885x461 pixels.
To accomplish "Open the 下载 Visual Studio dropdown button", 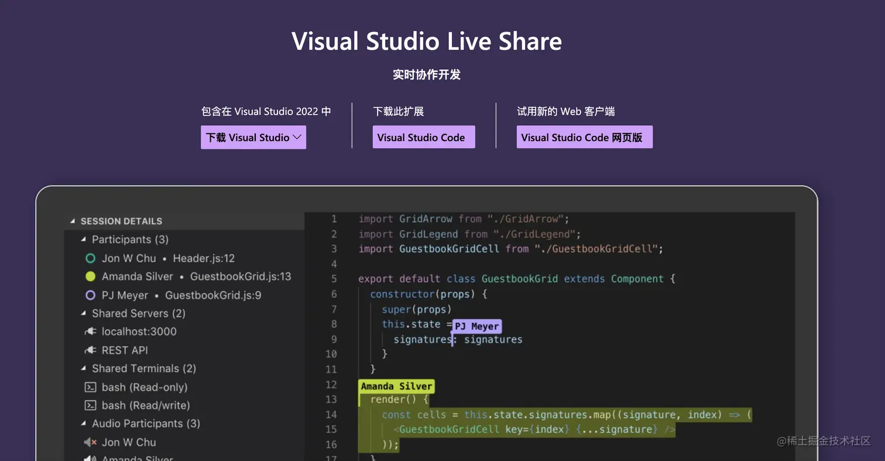I will click(x=253, y=137).
